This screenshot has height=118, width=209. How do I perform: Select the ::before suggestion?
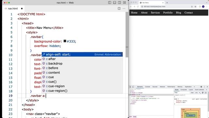[x=82, y=68]
